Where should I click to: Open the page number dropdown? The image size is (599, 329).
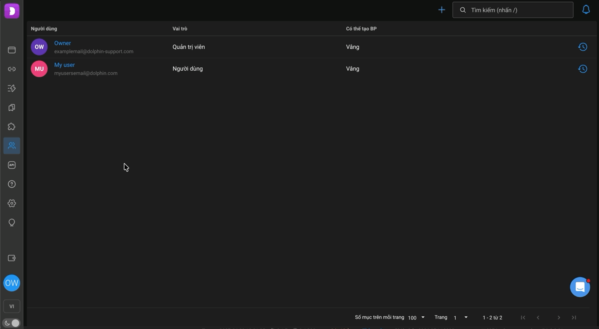coord(460,317)
